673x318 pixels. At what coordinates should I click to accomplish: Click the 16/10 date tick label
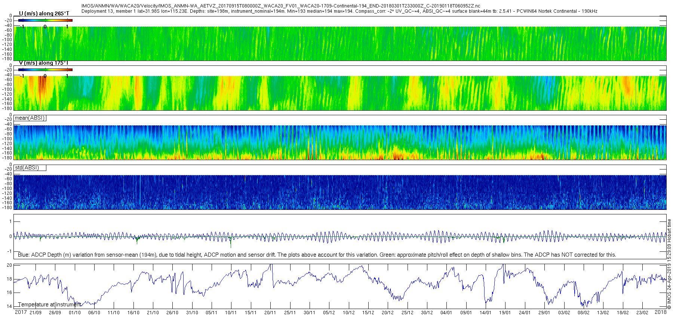click(133, 313)
